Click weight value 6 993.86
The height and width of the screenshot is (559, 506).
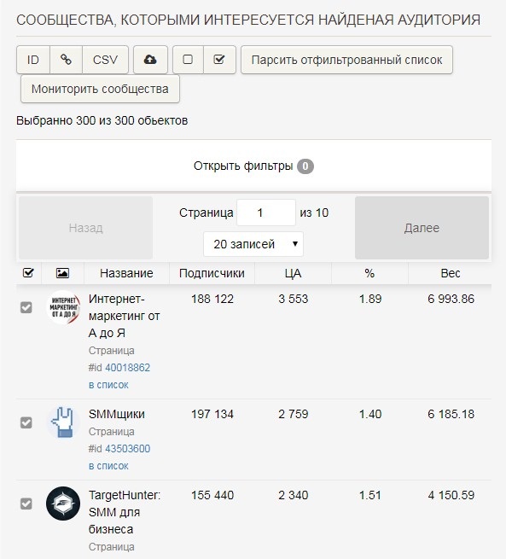click(451, 299)
